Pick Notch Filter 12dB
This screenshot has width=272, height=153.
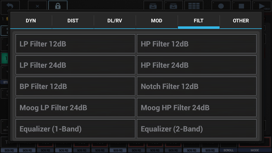tap(197, 86)
